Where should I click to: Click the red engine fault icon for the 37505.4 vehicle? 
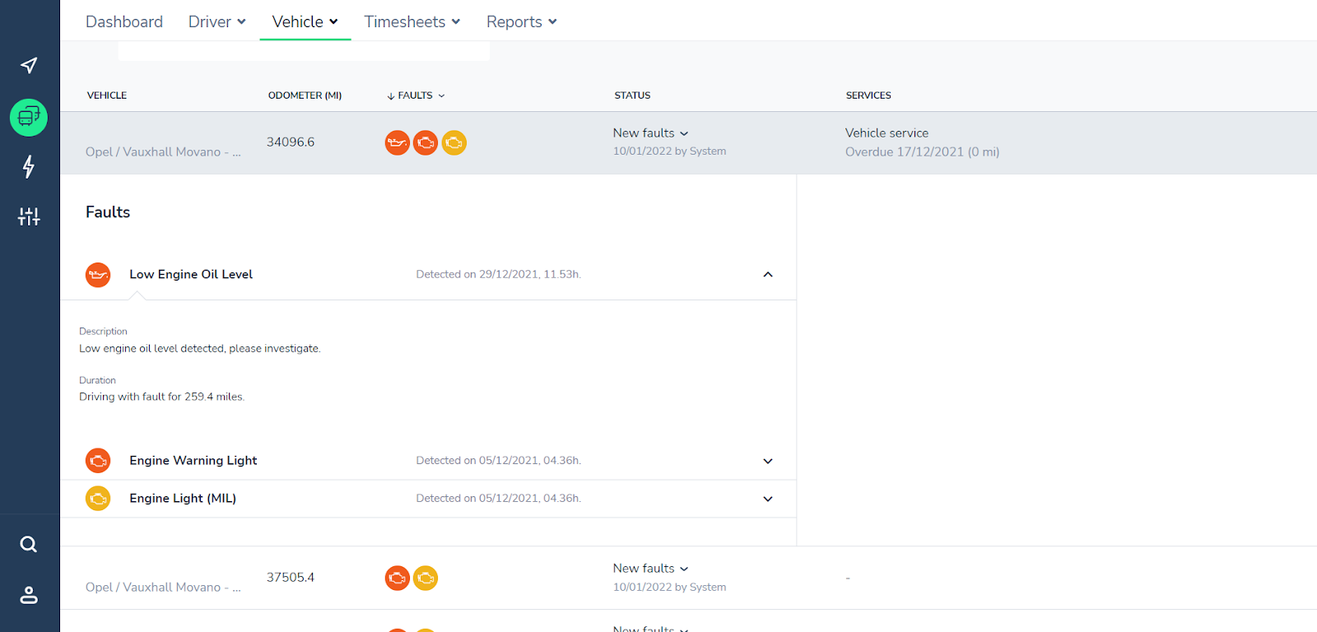[x=398, y=579]
